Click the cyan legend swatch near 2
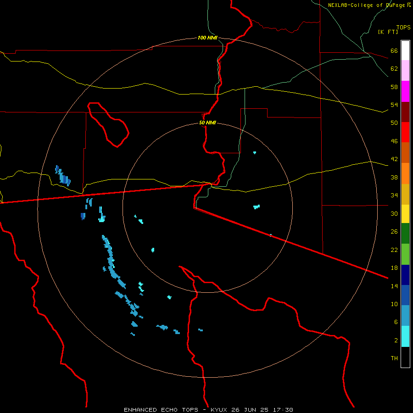Image resolution: width=413 pixels, height=413 pixels. click(405, 336)
